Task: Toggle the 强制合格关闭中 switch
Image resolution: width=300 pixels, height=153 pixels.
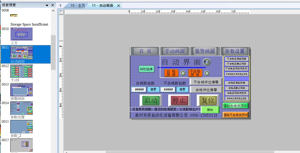Action: [236, 106]
